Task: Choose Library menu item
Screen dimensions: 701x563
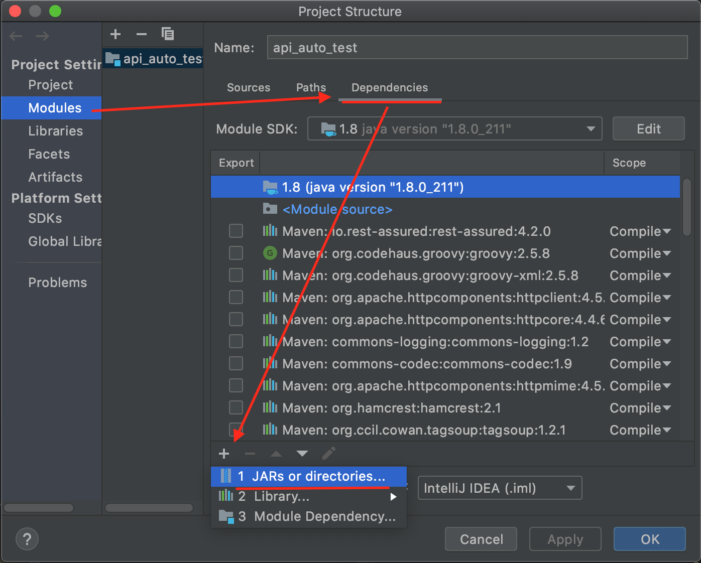Action: [309, 497]
